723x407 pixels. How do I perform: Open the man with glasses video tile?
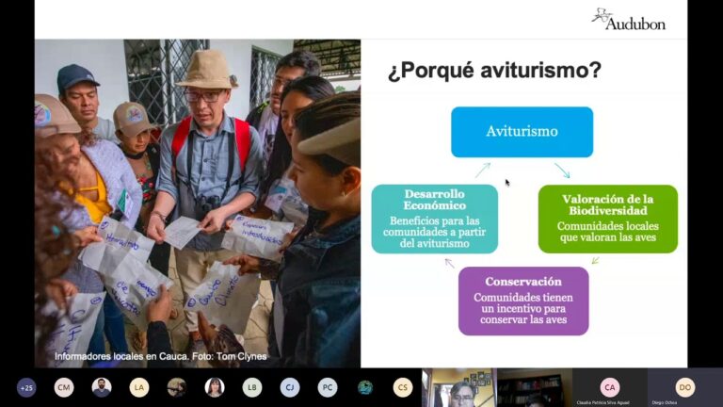(x=459, y=387)
